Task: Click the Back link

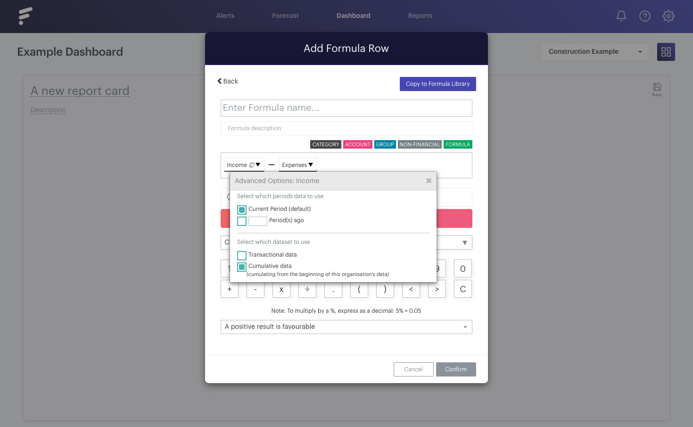Action: click(x=228, y=81)
